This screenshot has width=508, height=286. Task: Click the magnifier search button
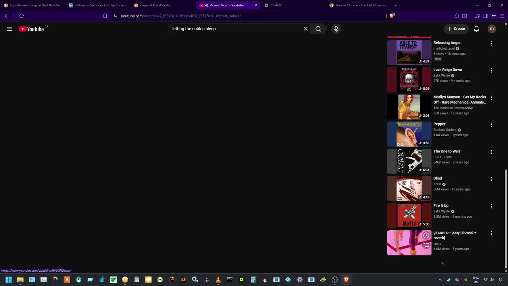(318, 29)
